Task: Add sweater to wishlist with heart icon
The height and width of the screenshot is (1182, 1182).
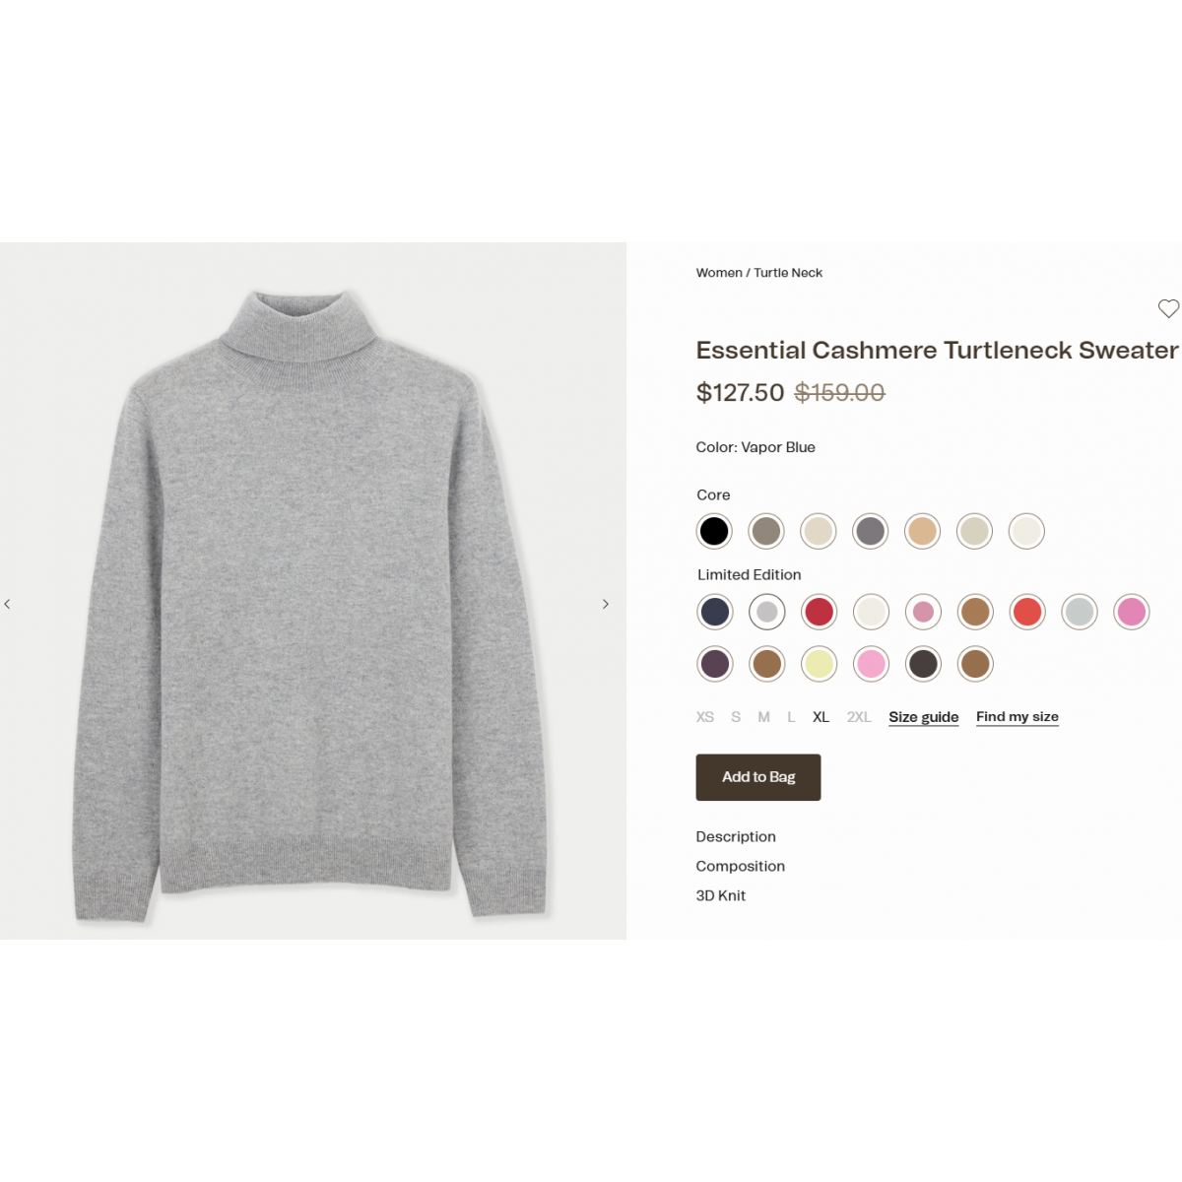Action: click(x=1168, y=308)
